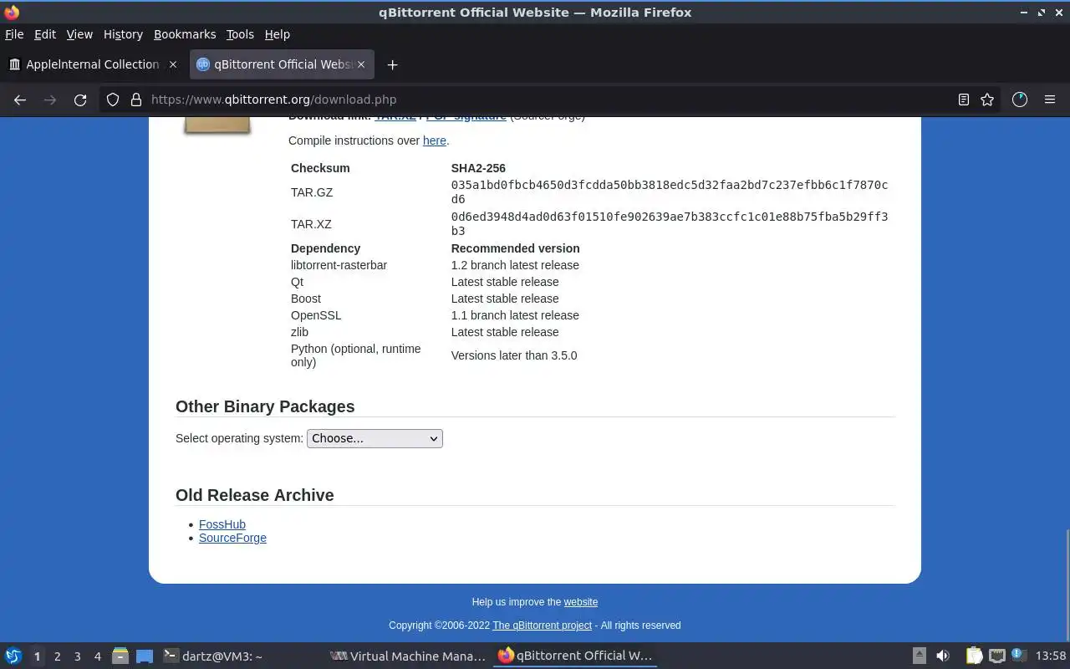
Task: Open the Tools menu
Action: point(240,34)
